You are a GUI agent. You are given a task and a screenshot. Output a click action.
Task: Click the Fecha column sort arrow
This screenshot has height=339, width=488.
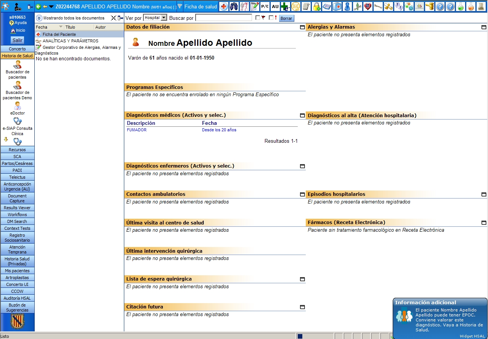tap(61, 27)
